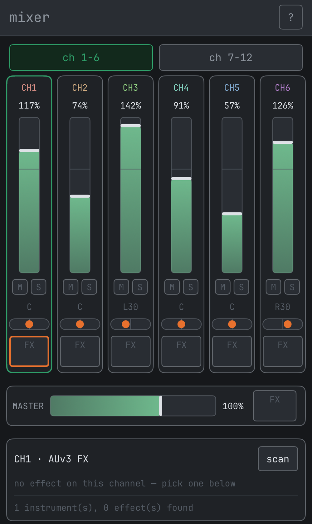Click the master 100% value
Viewport: 312px width, 524px height.
pyautogui.click(x=233, y=406)
